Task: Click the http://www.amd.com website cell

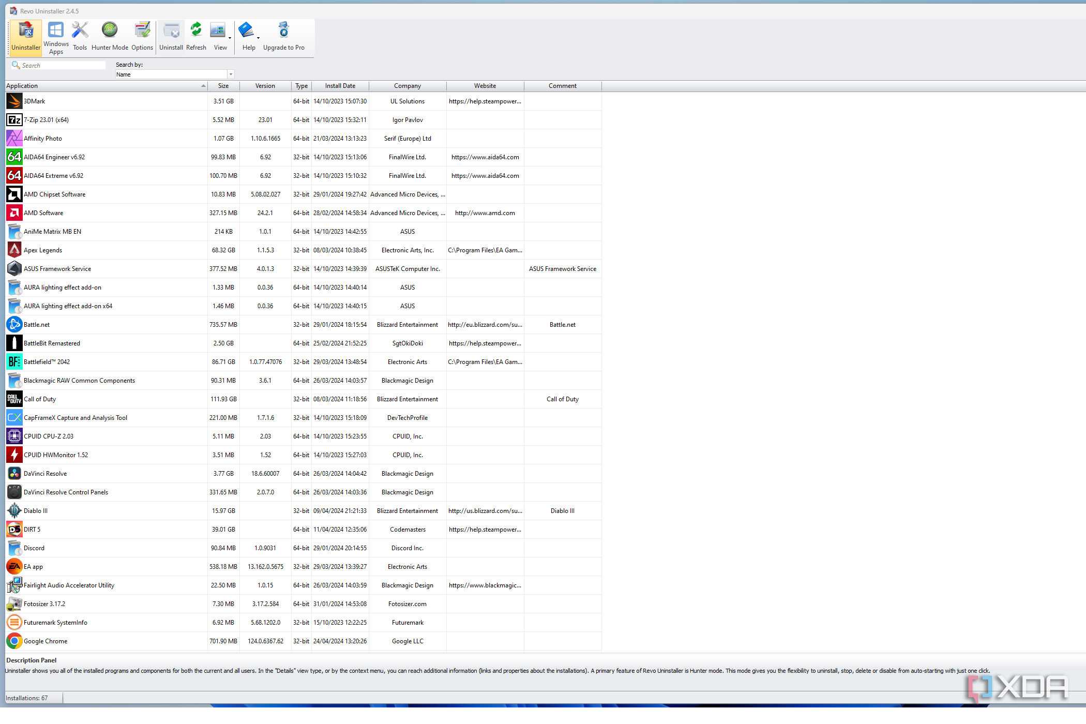Action: pyautogui.click(x=485, y=213)
